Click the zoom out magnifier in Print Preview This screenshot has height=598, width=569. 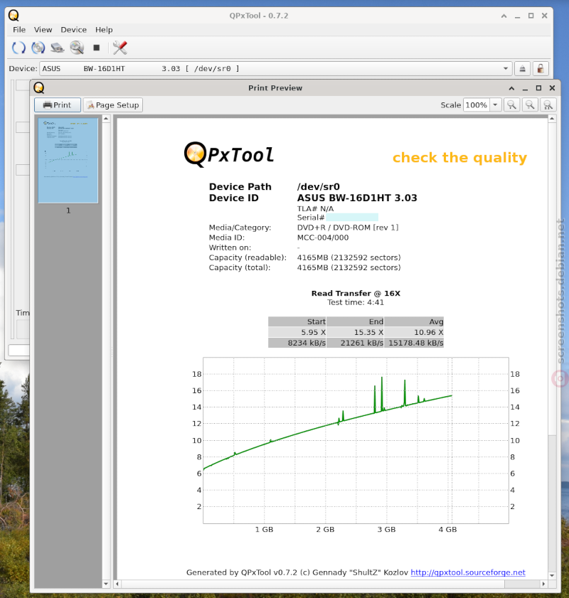point(530,105)
